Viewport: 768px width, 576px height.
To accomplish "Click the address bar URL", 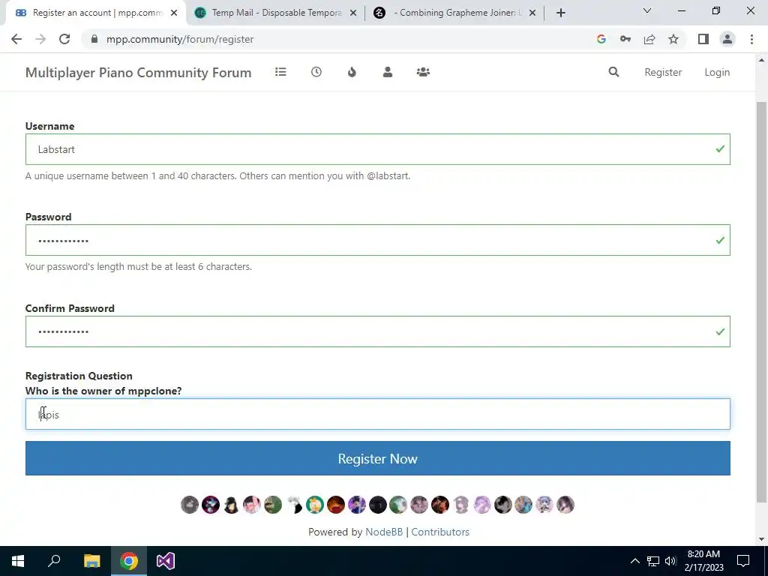I will (x=180, y=39).
